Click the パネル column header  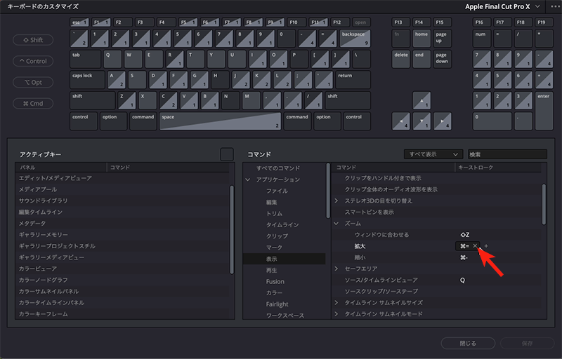pyautogui.click(x=61, y=168)
